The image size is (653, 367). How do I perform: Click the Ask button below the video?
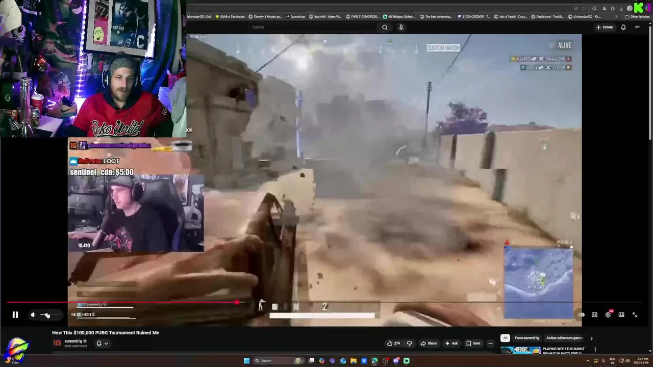pyautogui.click(x=451, y=343)
